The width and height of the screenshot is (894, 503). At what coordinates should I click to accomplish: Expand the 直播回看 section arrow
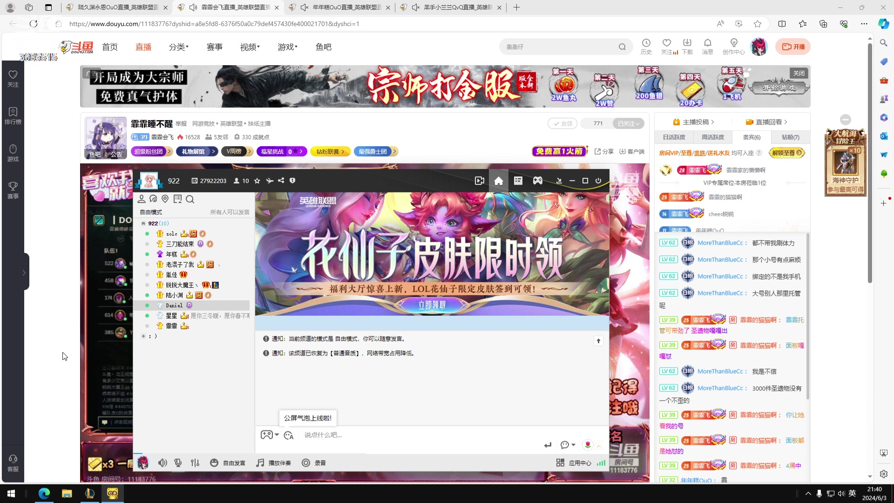pyautogui.click(x=786, y=122)
